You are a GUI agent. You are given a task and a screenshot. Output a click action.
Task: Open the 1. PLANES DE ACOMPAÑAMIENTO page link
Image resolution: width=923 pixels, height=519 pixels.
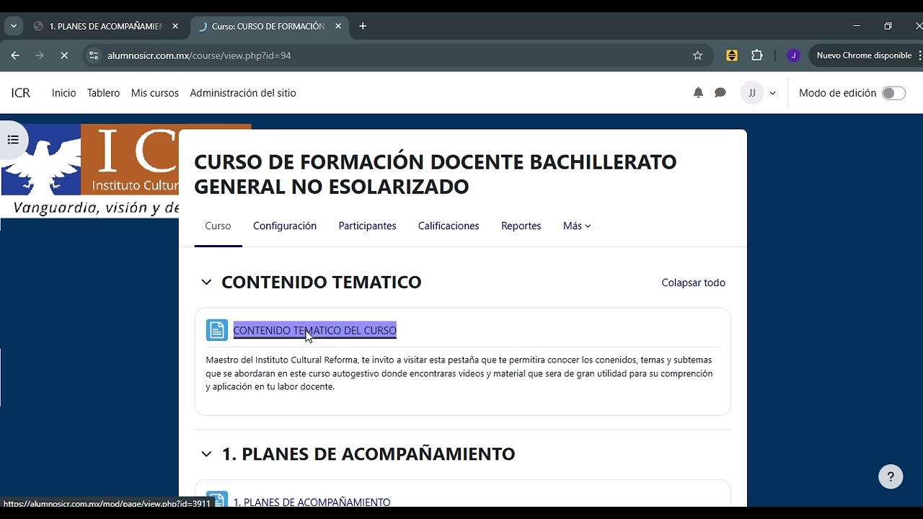[312, 502]
